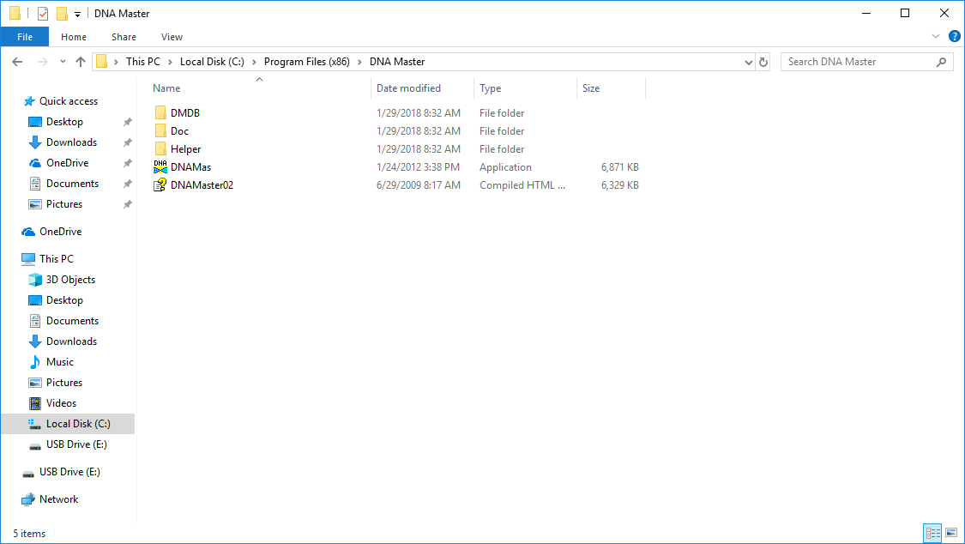Click the New folder quick access toolbar icon
The image size is (965, 544).
62,13
